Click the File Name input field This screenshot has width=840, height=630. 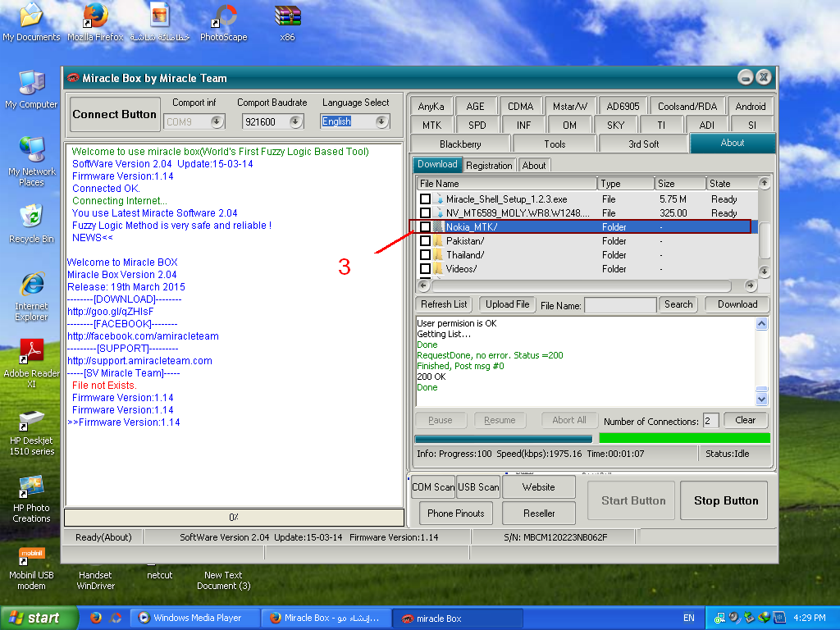point(620,305)
